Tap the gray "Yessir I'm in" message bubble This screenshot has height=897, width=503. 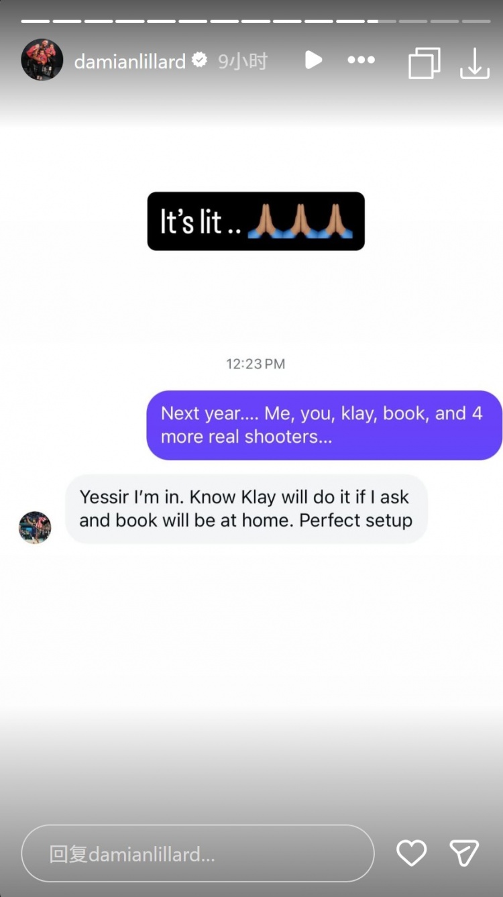coord(246,509)
